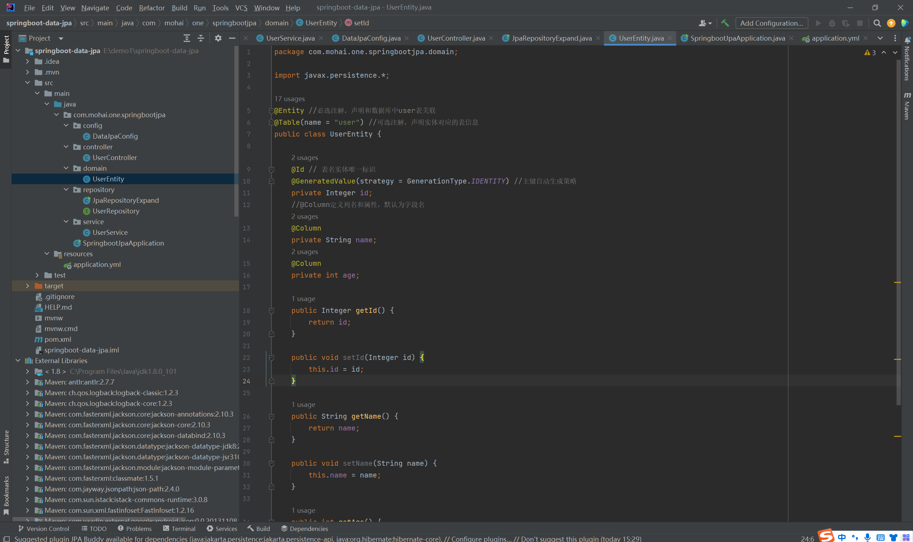Toggle the Structure tool window
The width and height of the screenshot is (913, 542).
point(6,445)
